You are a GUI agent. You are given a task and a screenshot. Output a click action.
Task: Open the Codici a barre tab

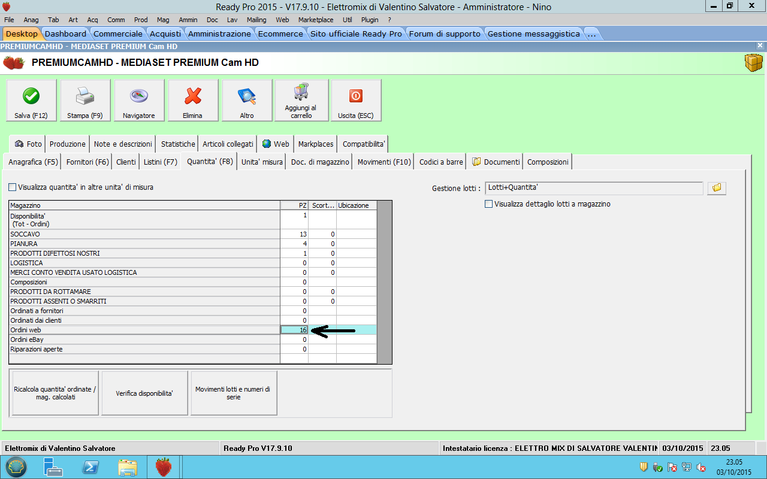click(x=441, y=162)
